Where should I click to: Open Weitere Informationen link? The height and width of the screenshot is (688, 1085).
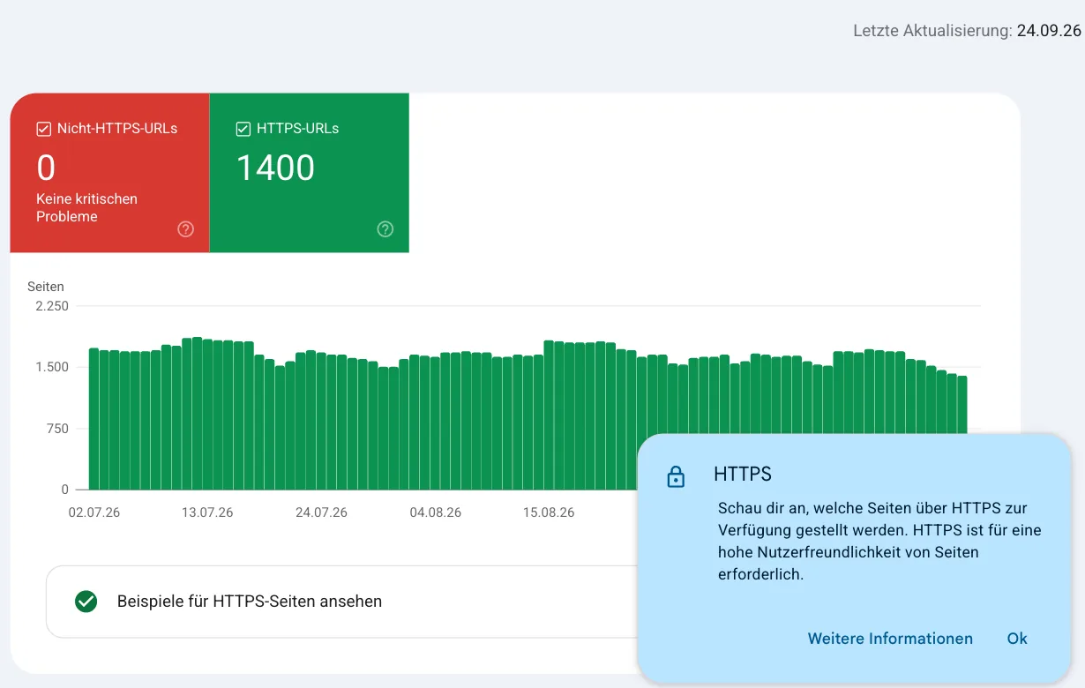(x=890, y=639)
